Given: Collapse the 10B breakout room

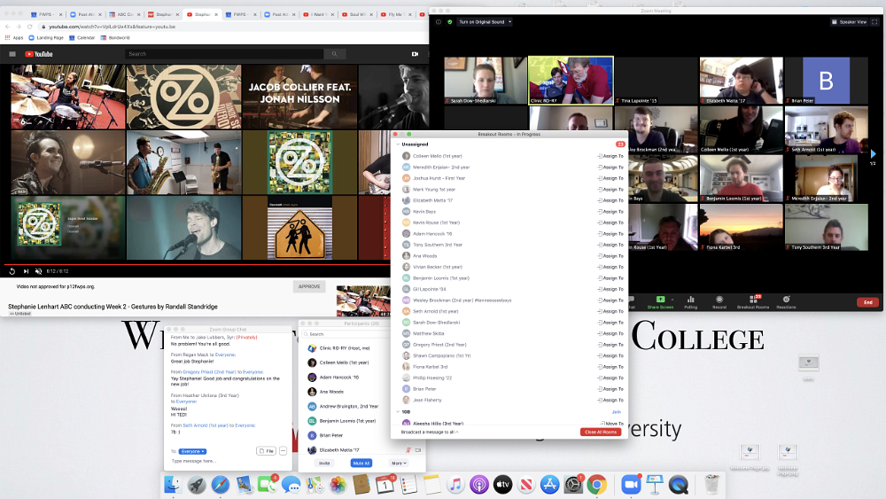Looking at the screenshot, I should [398, 412].
